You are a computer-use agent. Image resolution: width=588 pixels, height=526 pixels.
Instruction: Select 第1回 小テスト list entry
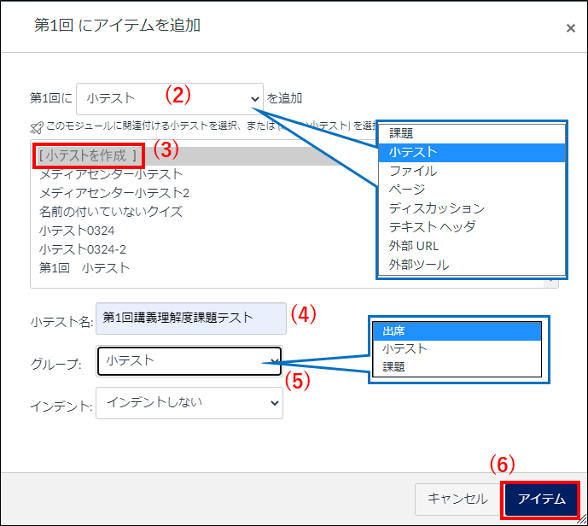pos(84,267)
